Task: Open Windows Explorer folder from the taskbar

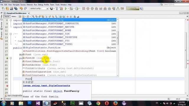Action: (x=21, y=103)
